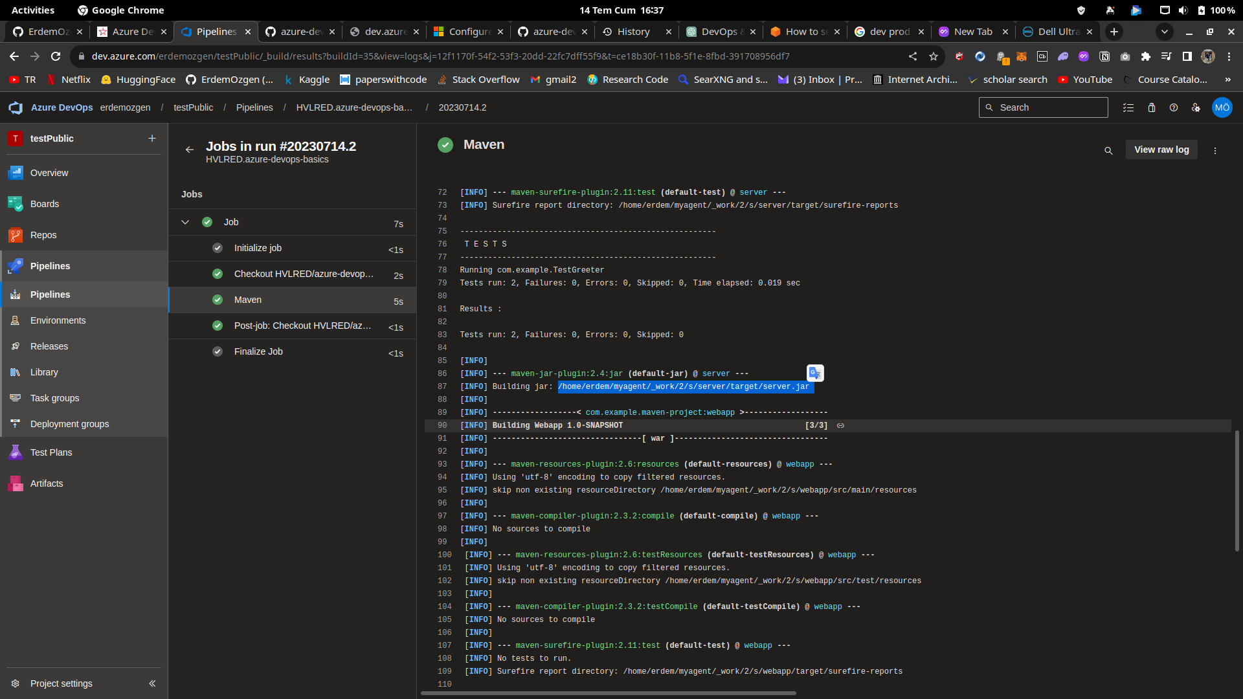Collapse the left sidebar with the double chevron
1243x699 pixels.
152,683
